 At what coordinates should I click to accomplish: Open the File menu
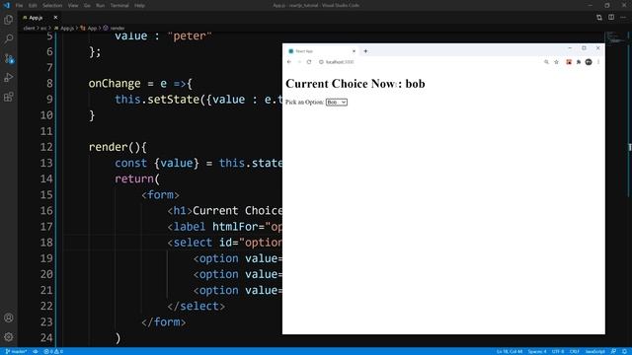(19, 6)
